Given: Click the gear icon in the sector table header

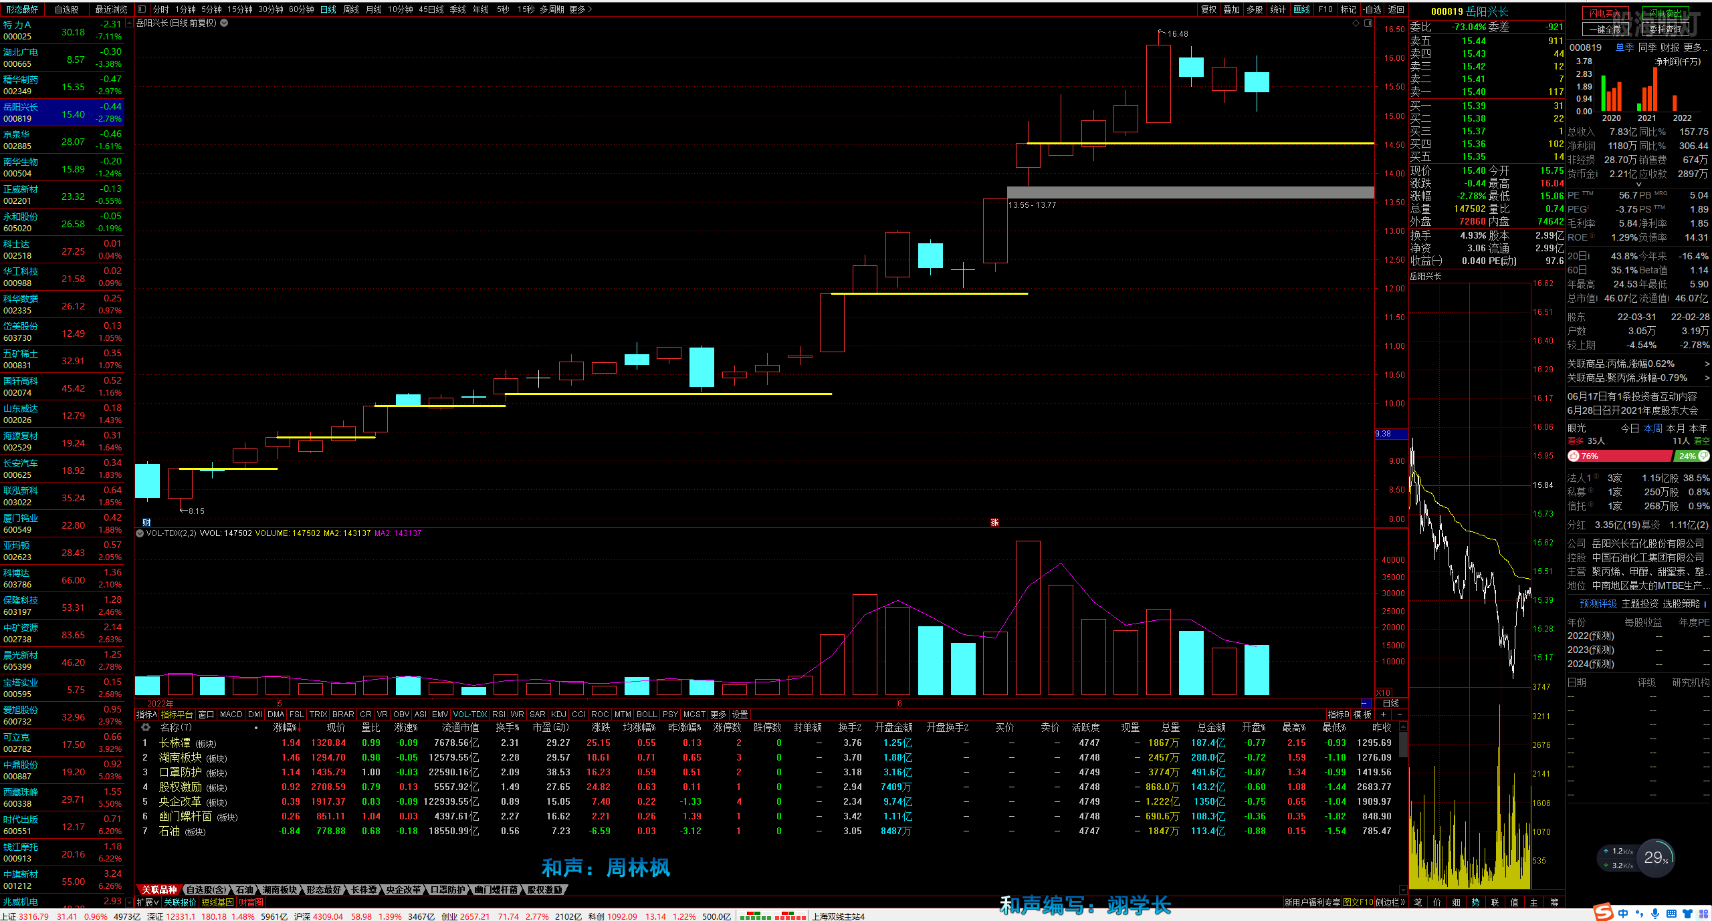Looking at the screenshot, I should tap(145, 728).
